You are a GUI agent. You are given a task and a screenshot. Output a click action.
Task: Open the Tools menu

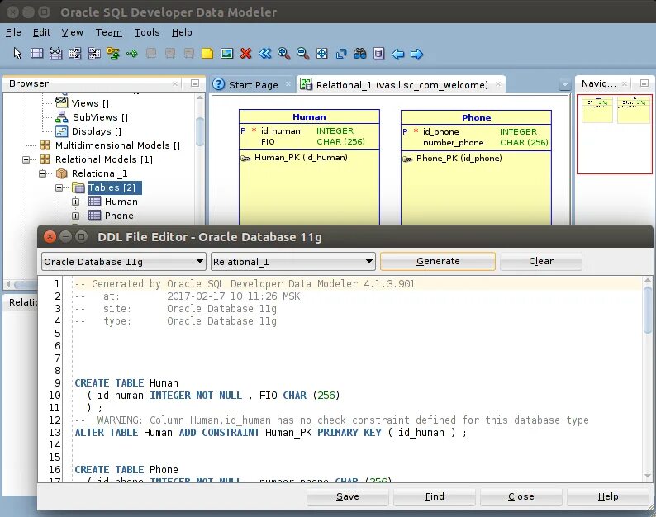coord(147,32)
